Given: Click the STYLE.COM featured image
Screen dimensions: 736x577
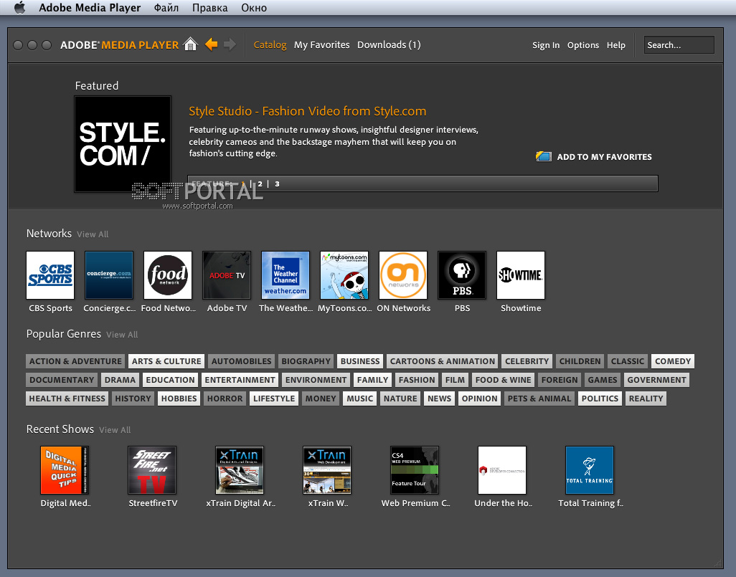Looking at the screenshot, I should (x=123, y=144).
